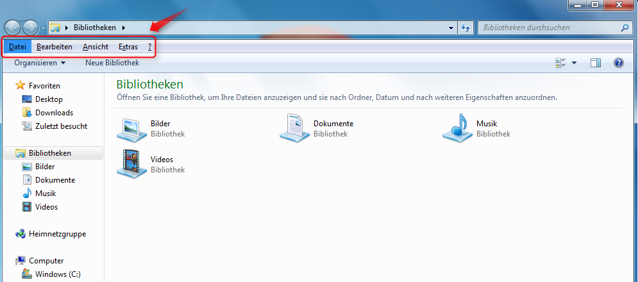Expand arrow after Bibliotheken in breadcrumb
This screenshot has width=638, height=282.
123,28
